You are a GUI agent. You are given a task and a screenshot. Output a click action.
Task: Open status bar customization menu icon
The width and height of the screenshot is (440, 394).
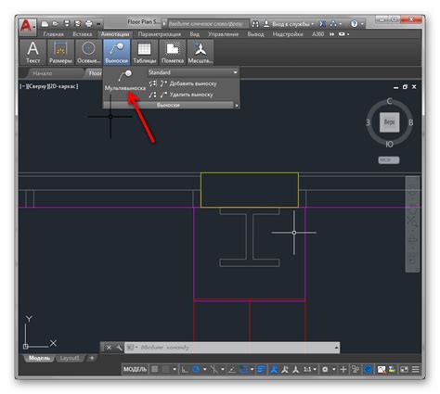(x=416, y=369)
